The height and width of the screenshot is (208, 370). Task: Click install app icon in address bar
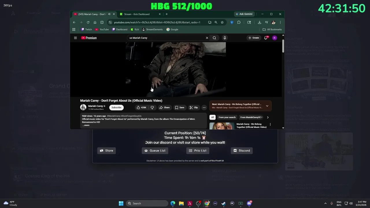tap(210, 22)
